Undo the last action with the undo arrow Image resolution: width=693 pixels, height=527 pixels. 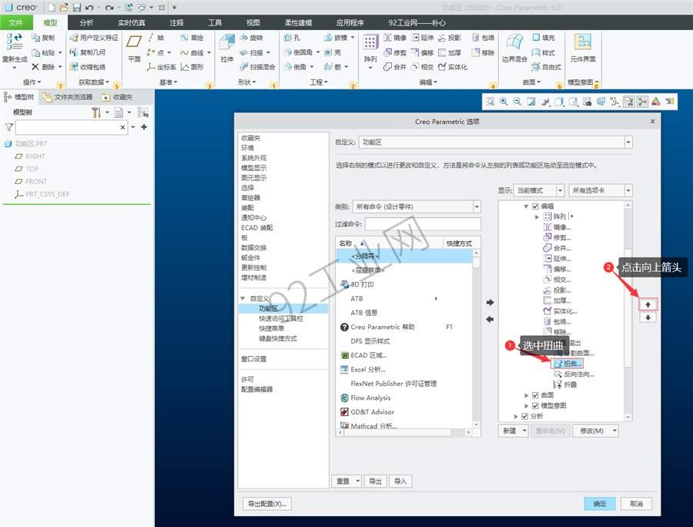point(90,8)
